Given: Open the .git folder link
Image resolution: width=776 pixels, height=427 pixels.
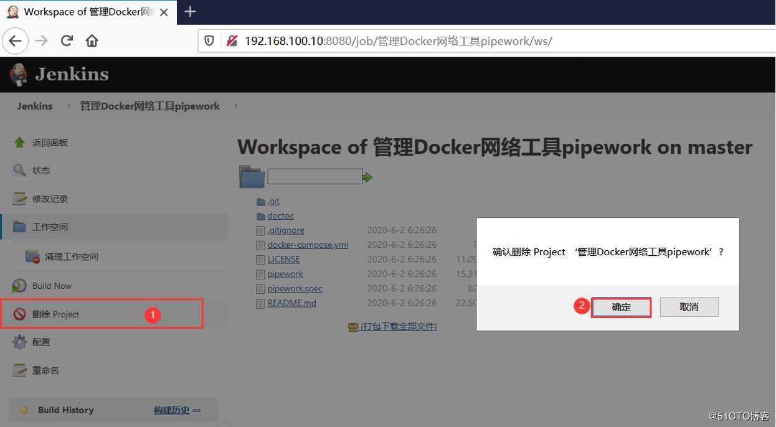Looking at the screenshot, I should [273, 202].
